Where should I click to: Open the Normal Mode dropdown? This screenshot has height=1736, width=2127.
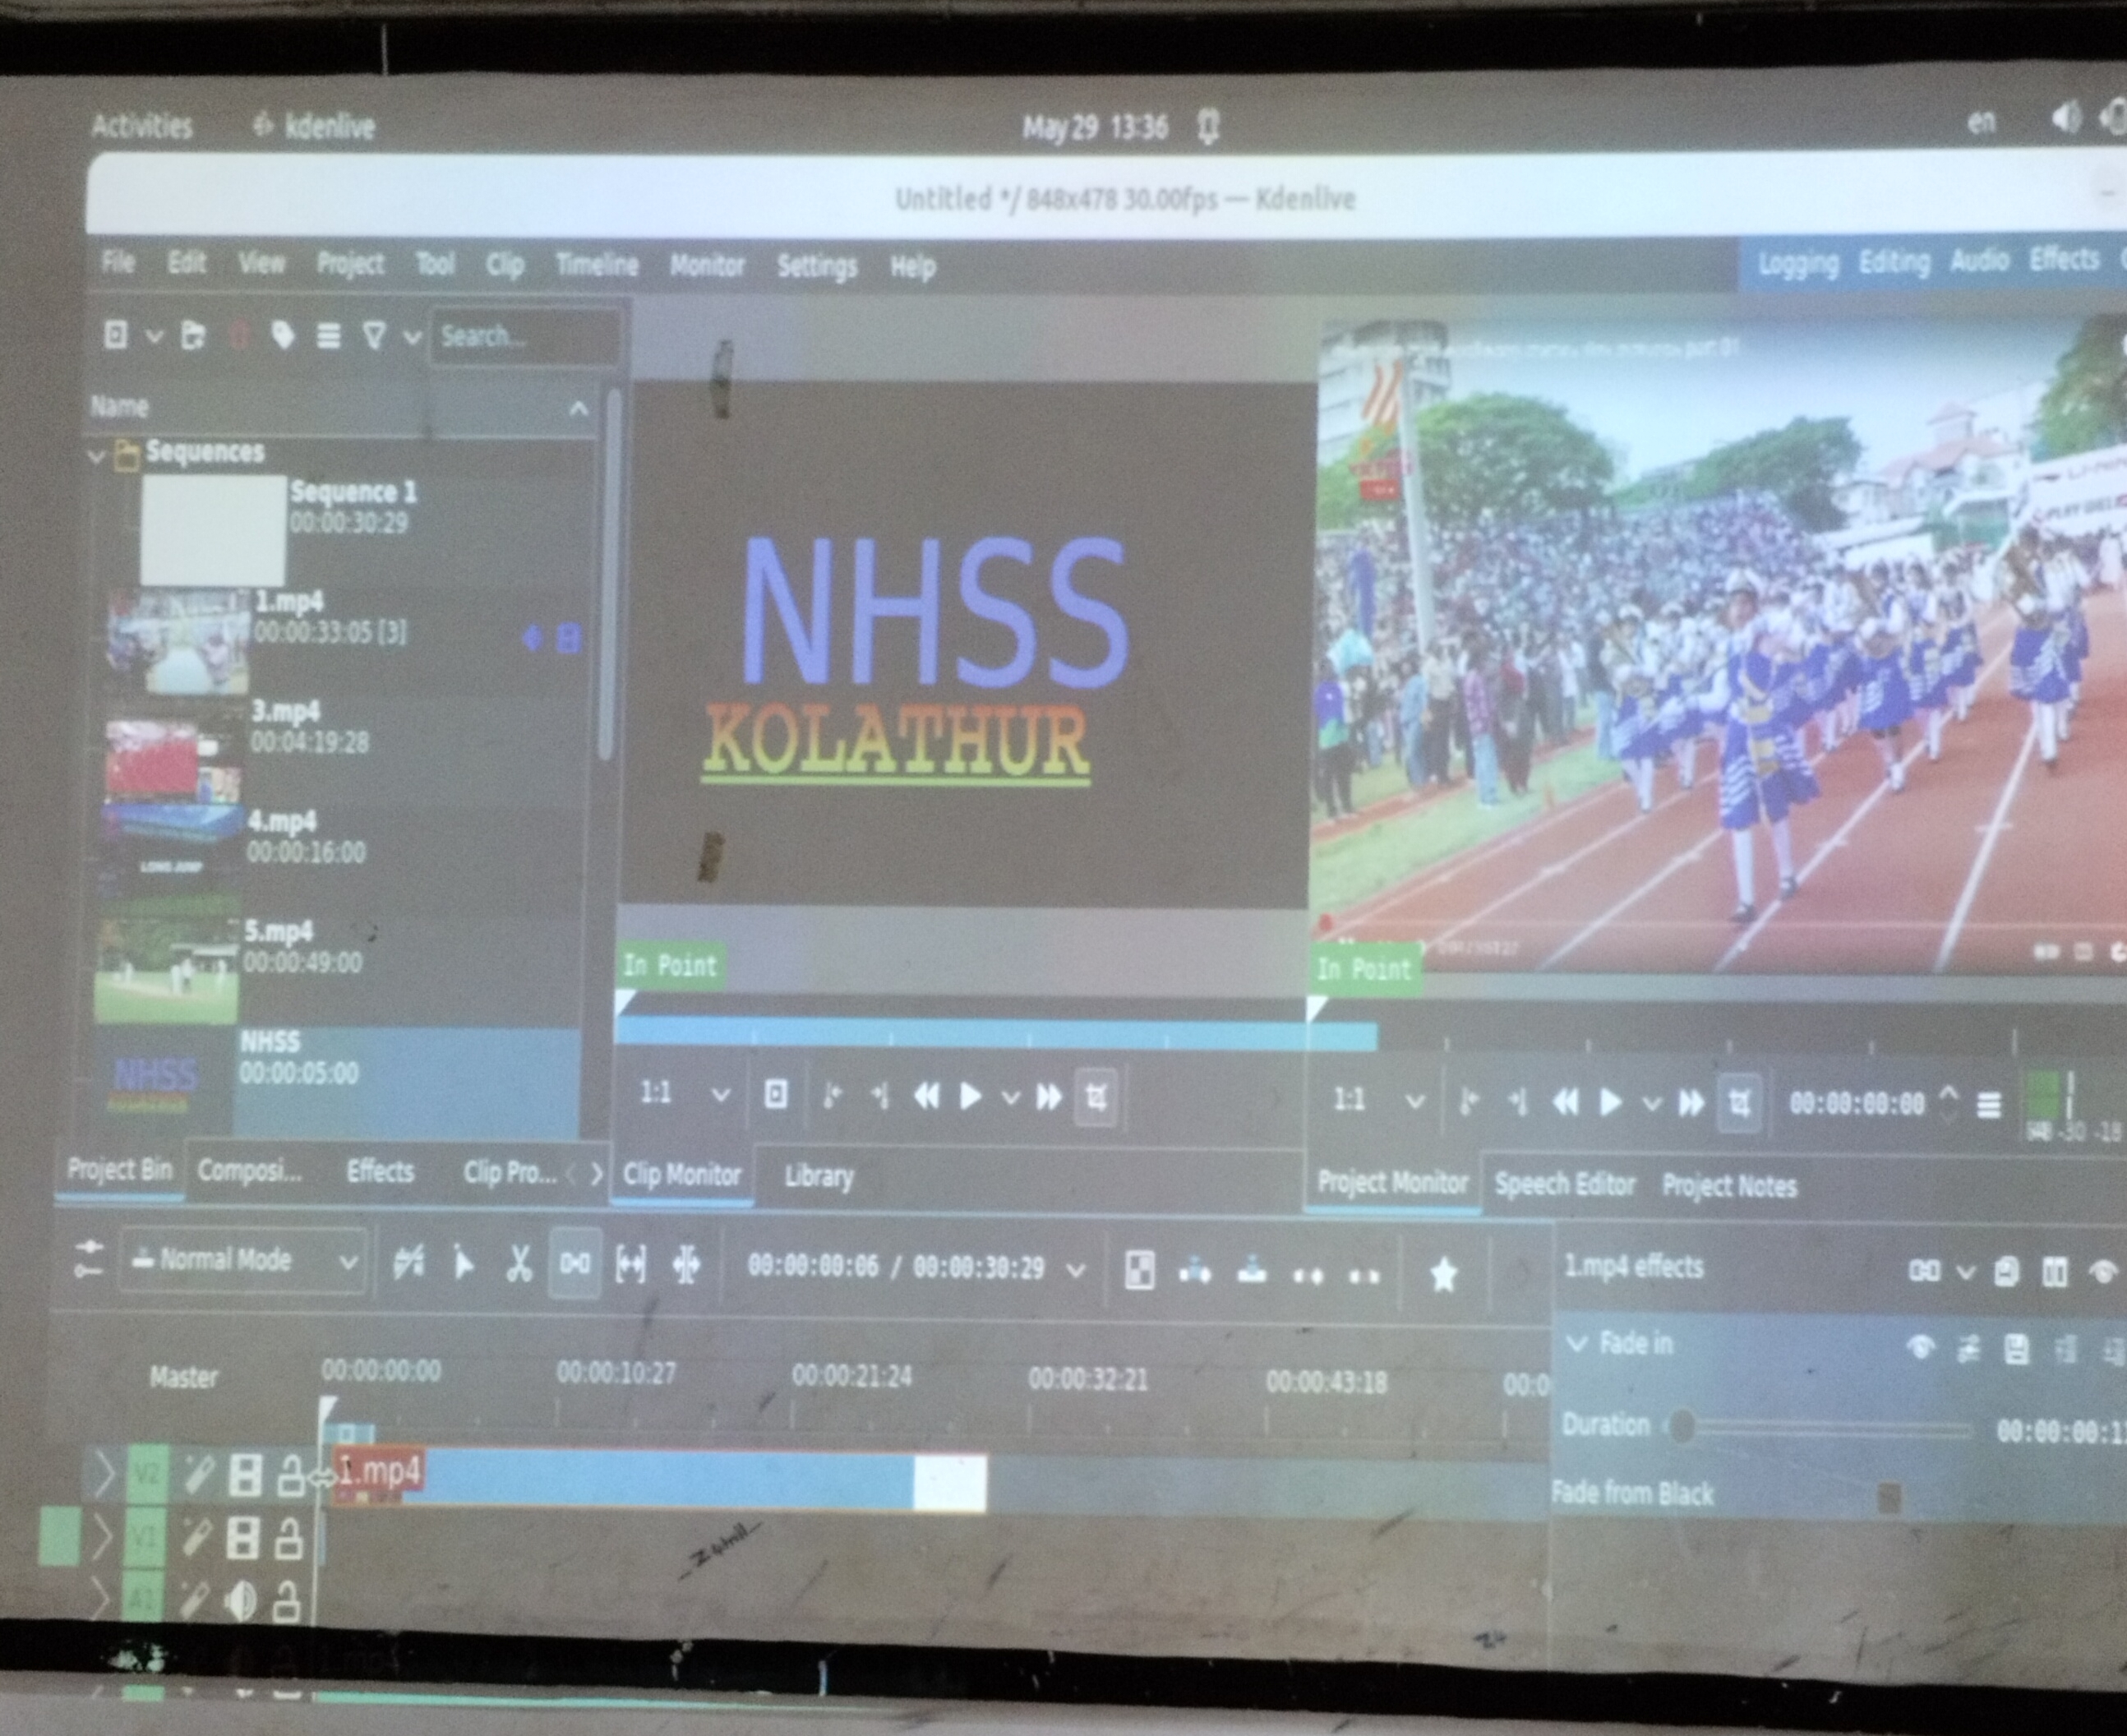(x=243, y=1260)
